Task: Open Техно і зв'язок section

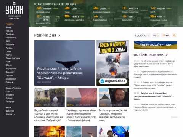Action: (x=13, y=58)
